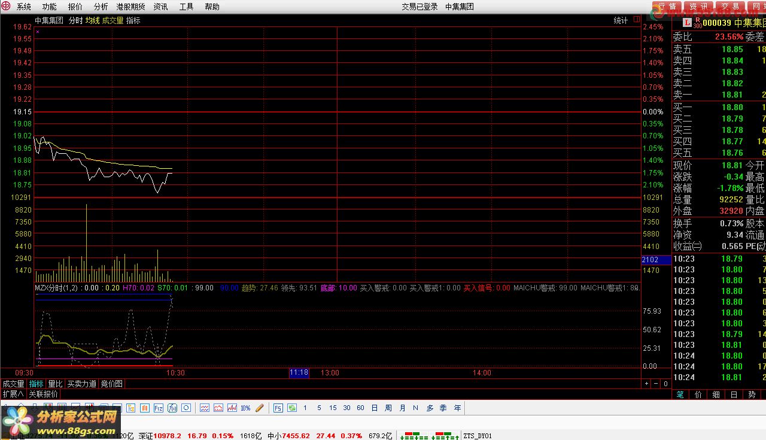This screenshot has width=766, height=440.
Task: Click the 统计 link above chart
Action: click(x=621, y=20)
